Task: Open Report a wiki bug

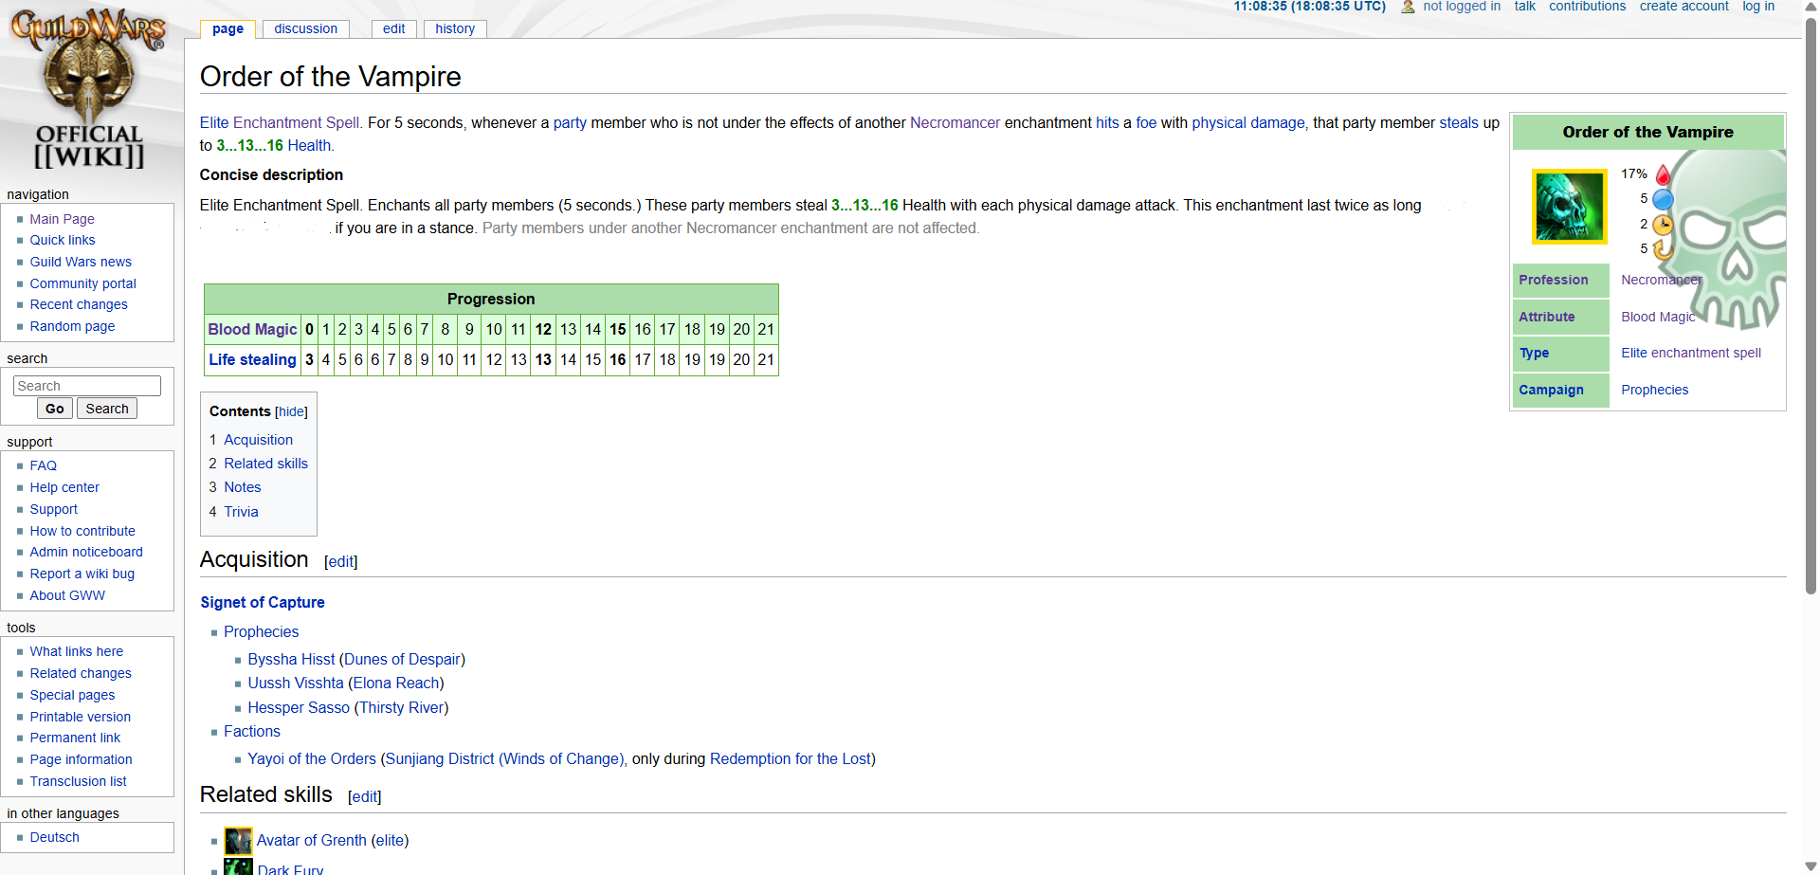Action: coord(82,574)
